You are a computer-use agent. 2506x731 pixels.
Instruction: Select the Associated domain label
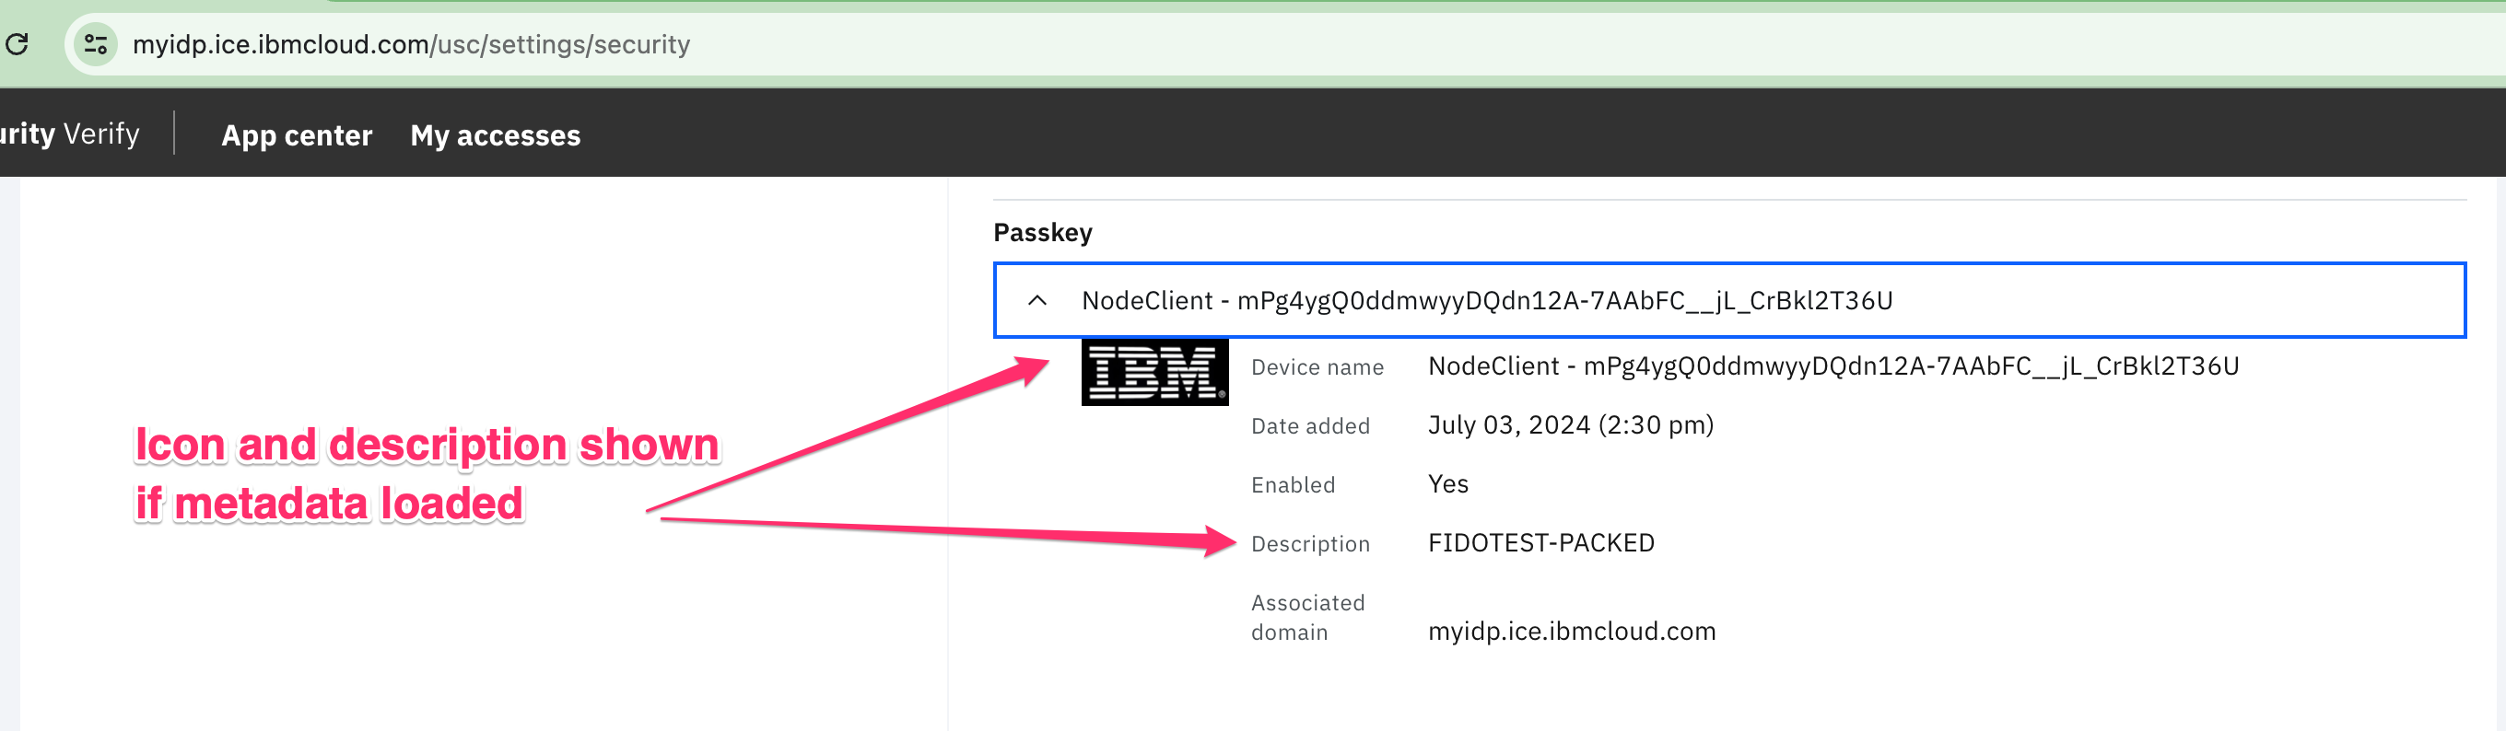point(1307,617)
